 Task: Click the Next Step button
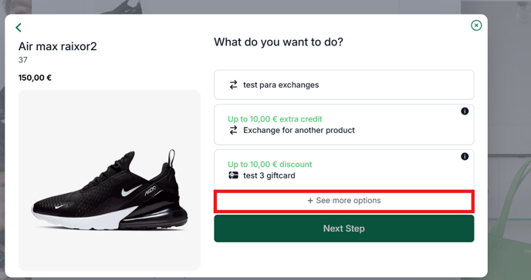pyautogui.click(x=344, y=228)
